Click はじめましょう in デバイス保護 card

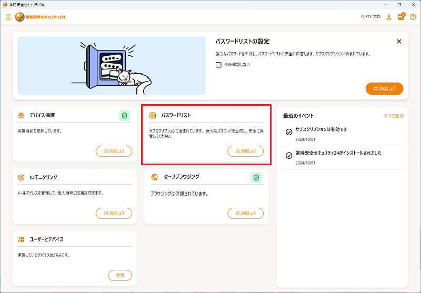pyautogui.click(x=114, y=151)
